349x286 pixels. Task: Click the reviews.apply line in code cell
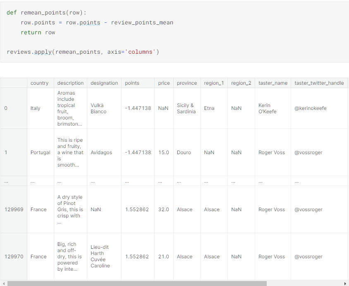(x=83, y=52)
